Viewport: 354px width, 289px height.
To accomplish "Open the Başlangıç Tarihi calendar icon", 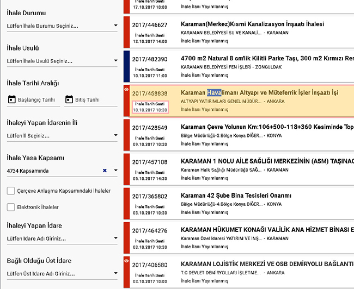I will (x=12, y=99).
